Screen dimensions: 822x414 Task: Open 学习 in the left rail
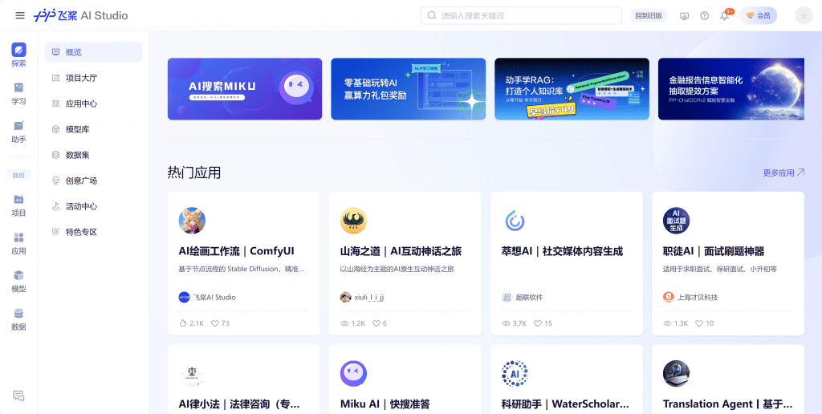tap(18, 93)
